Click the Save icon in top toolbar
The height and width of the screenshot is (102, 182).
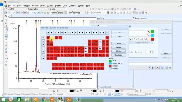(x=99, y=9)
